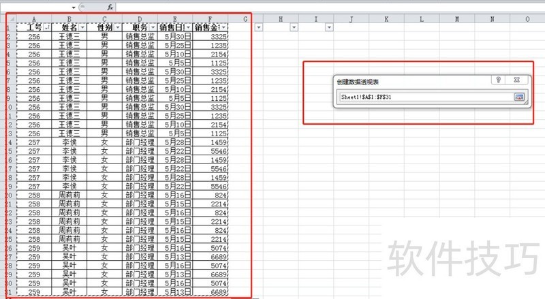Click cell 王德三 in row 2
545x299 pixels.
[69, 36]
